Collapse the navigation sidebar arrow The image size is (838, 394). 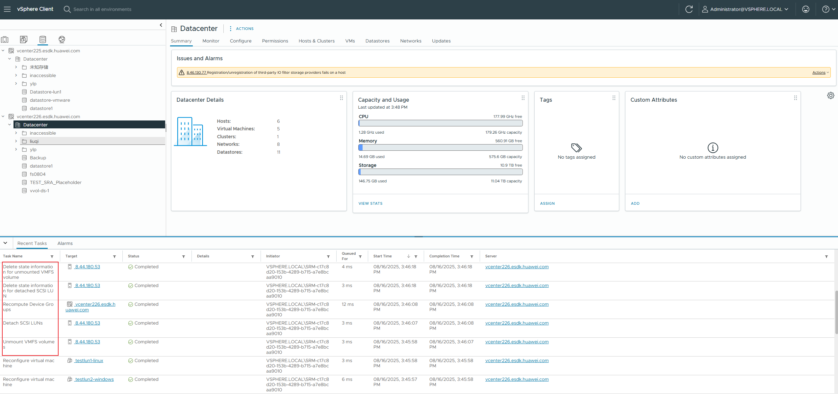coord(161,25)
